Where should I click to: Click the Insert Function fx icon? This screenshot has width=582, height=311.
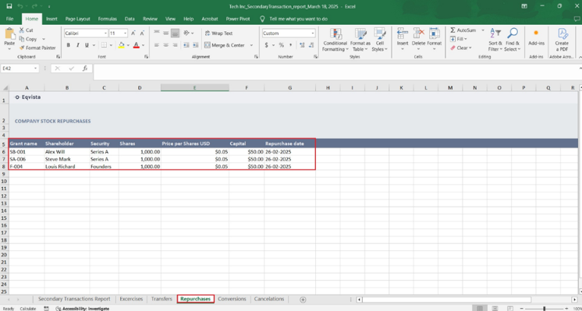pyautogui.click(x=85, y=69)
